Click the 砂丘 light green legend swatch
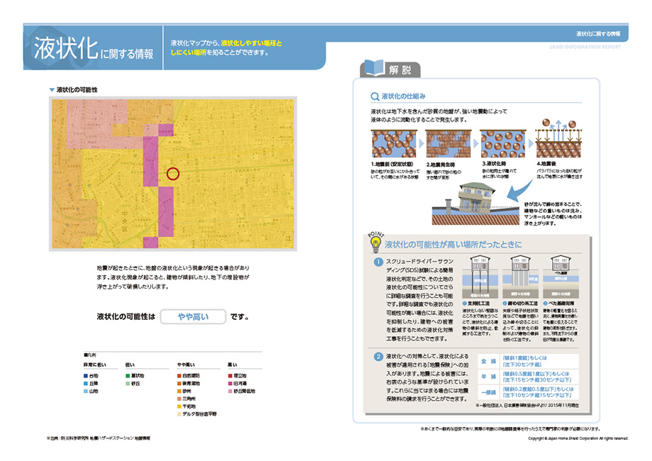 [128, 383]
